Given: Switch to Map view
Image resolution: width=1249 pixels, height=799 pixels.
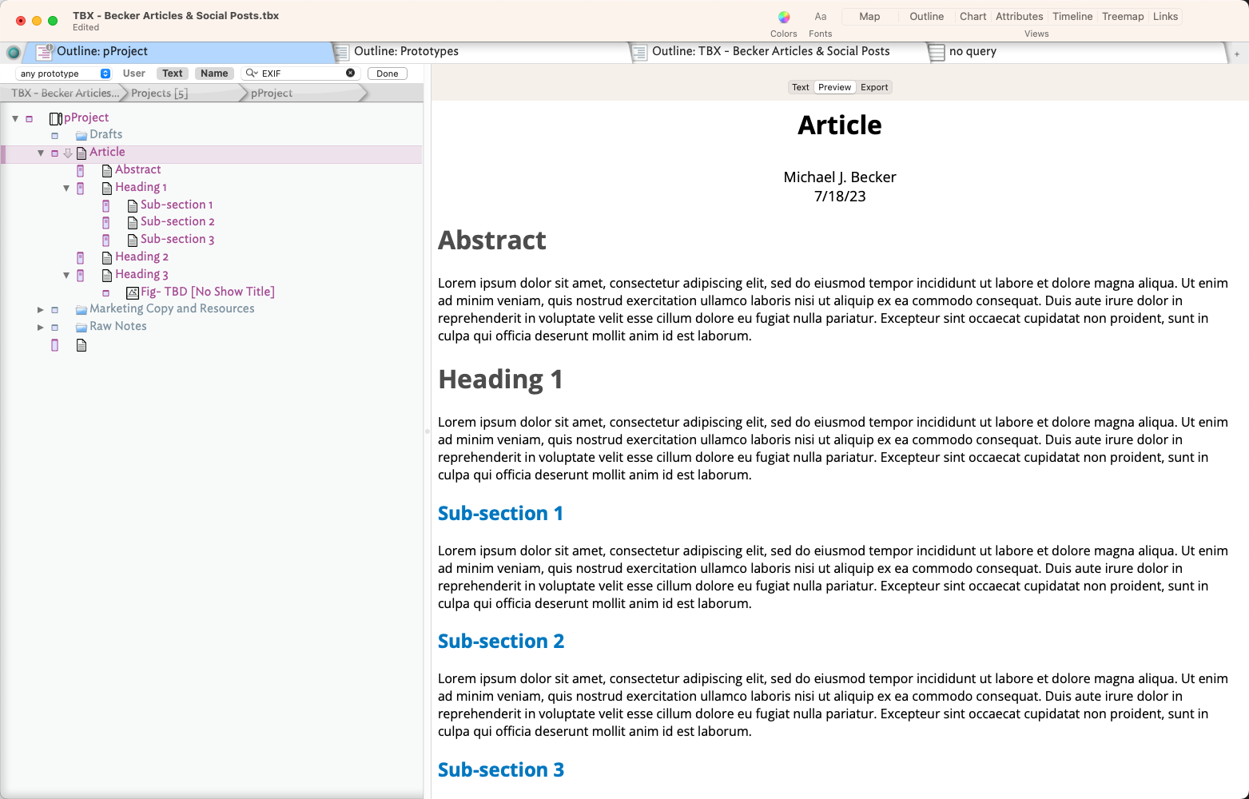Looking at the screenshot, I should click(x=869, y=16).
